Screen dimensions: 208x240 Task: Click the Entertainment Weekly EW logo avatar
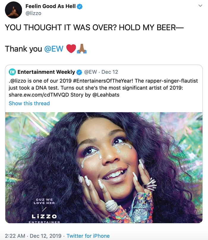point(12,72)
